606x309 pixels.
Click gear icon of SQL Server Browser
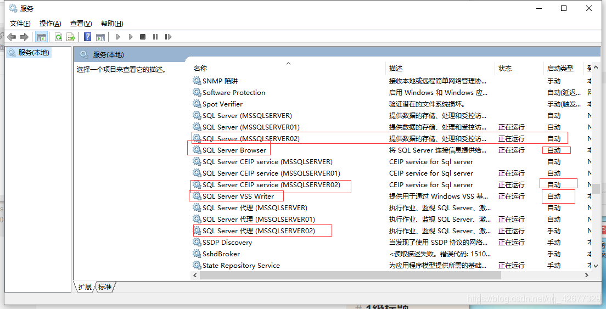pyautogui.click(x=197, y=150)
